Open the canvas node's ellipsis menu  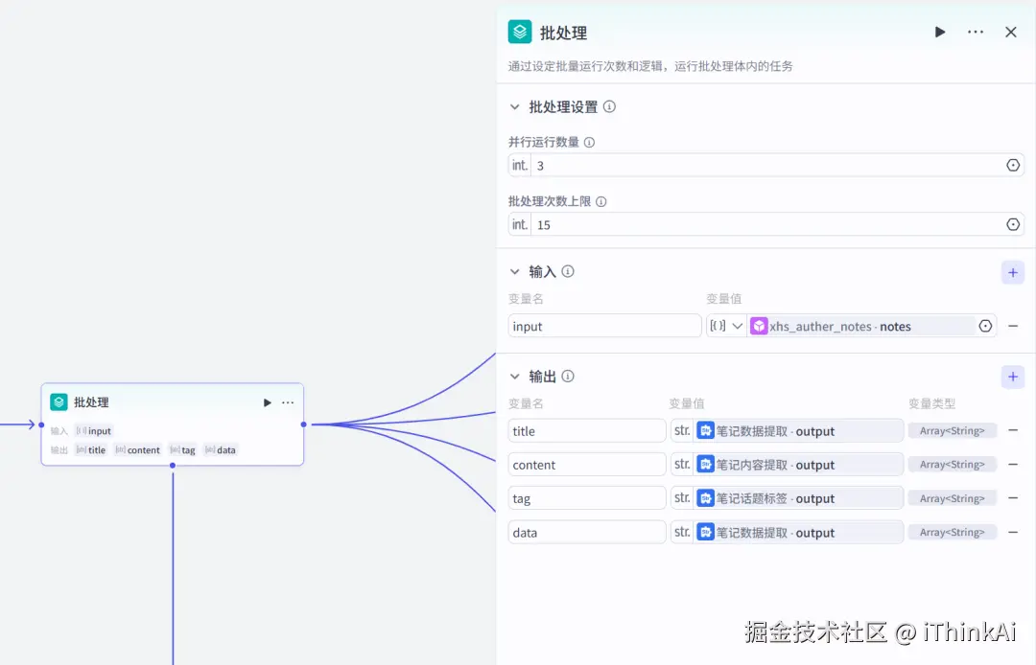point(287,402)
